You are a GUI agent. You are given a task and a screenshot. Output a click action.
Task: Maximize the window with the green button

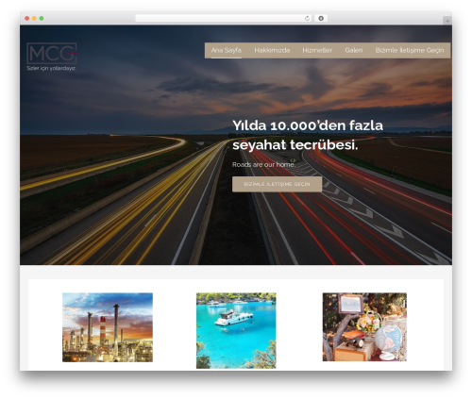[x=42, y=18]
